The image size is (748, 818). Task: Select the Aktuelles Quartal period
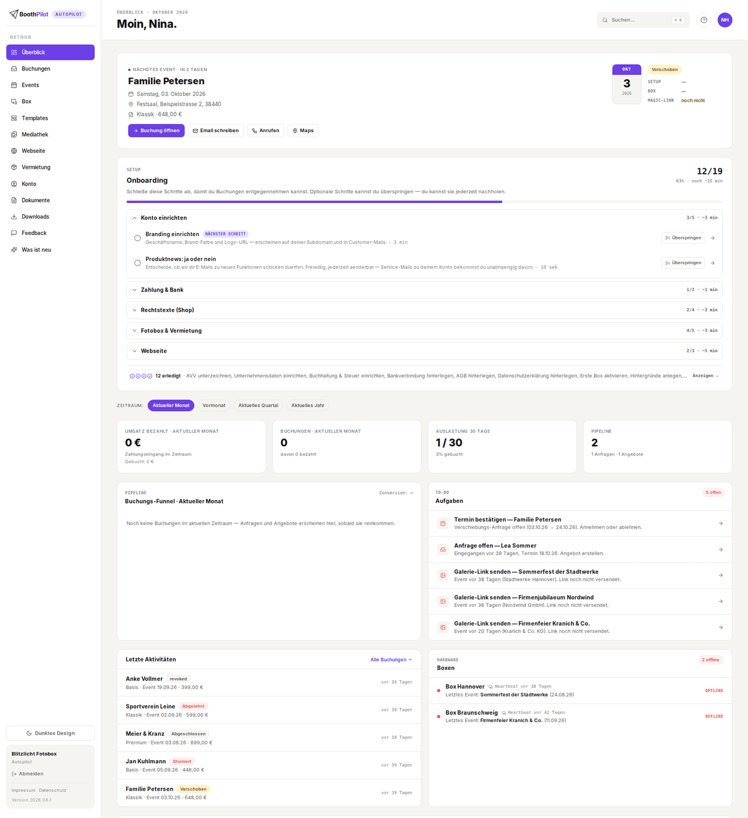[258, 406]
